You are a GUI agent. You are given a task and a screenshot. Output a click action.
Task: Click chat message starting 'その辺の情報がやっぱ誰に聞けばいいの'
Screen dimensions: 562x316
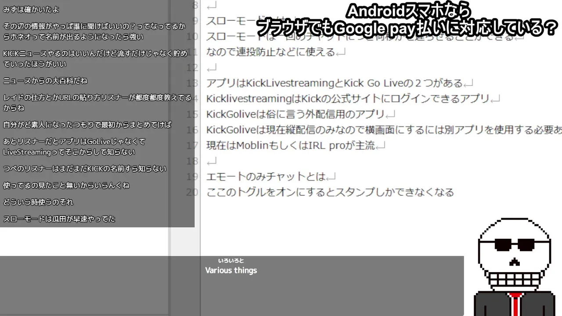pos(94,32)
